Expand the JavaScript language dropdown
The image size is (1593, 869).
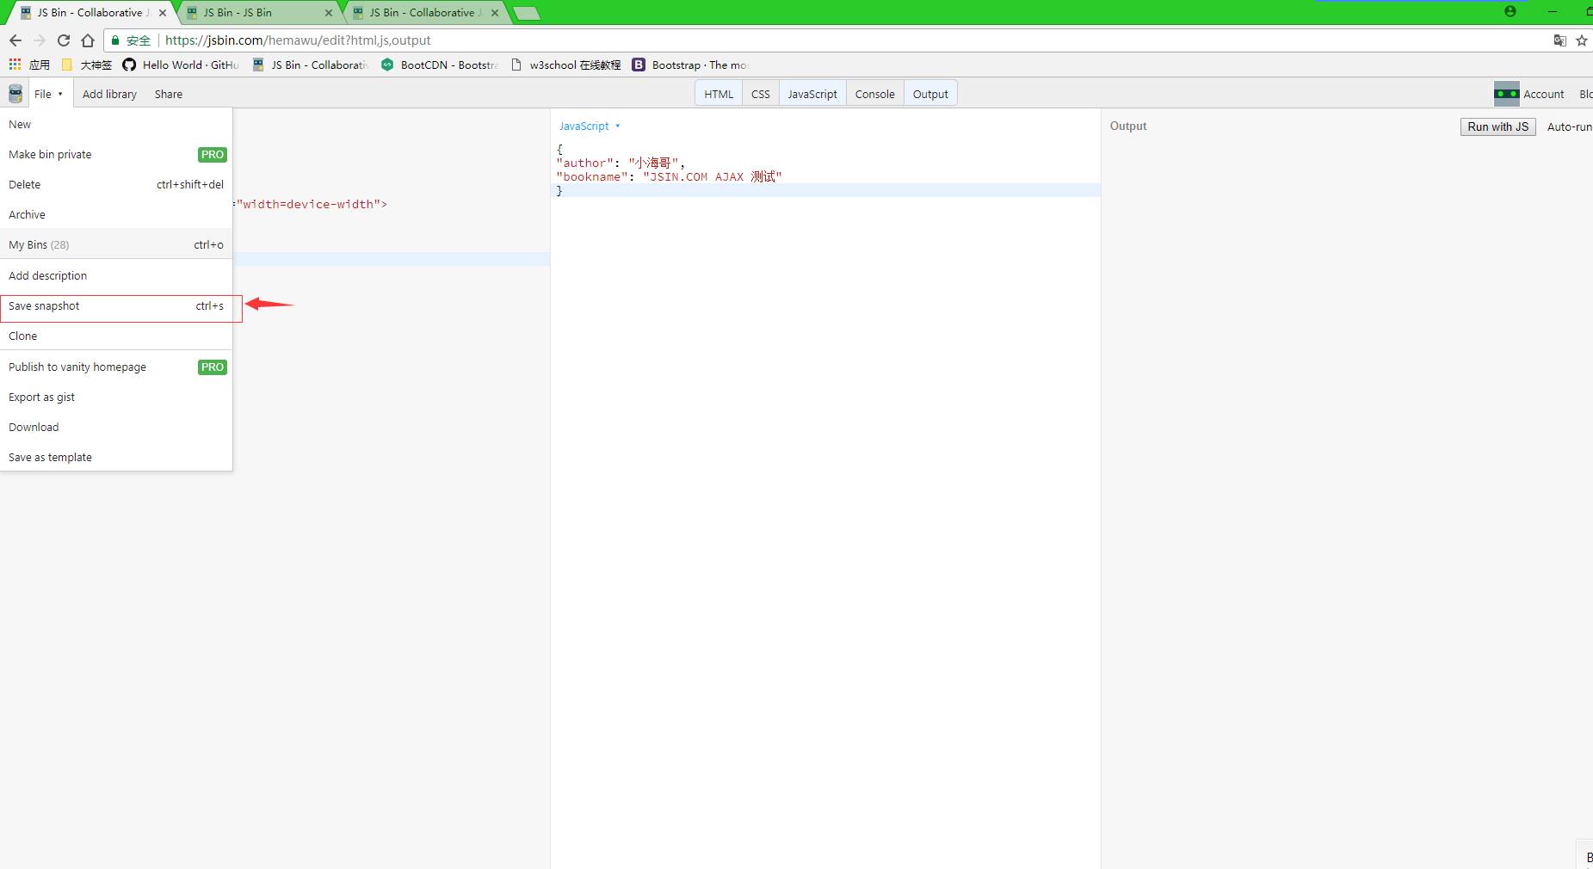[x=590, y=126]
